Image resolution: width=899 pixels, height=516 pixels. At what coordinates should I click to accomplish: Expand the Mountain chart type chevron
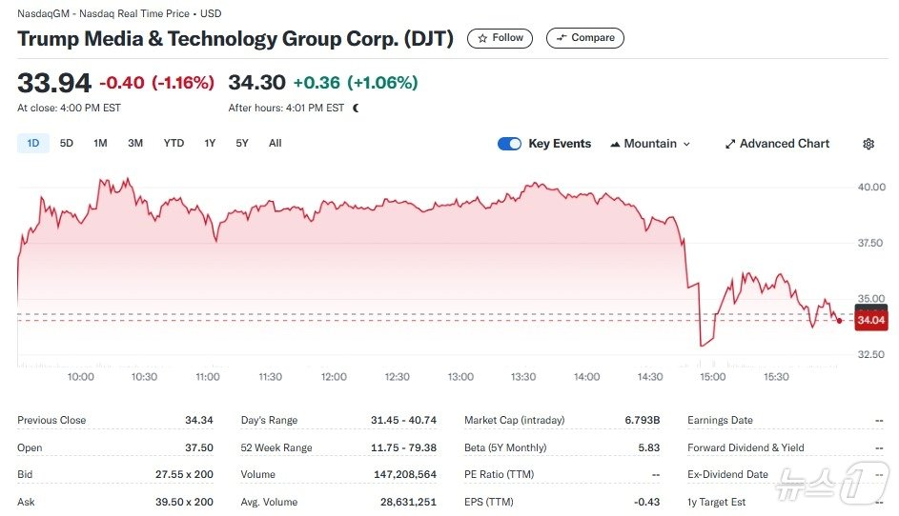tap(686, 145)
